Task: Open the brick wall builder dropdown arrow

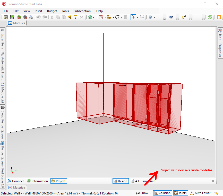Action: [113, 17]
